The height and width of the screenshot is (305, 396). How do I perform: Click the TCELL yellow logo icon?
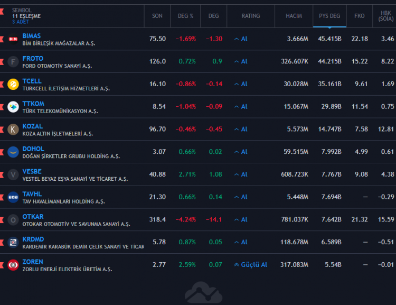[x=13, y=85]
